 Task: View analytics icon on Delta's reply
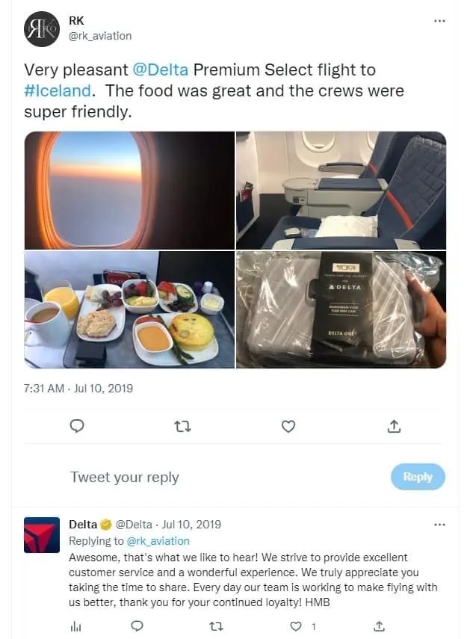coord(75,626)
